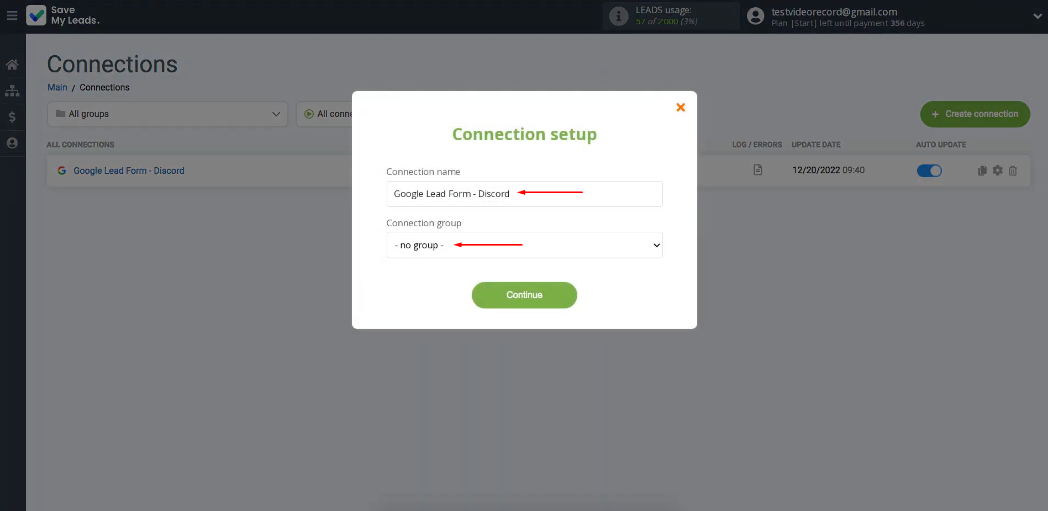
Task: Click the Create connection button
Action: 975,114
